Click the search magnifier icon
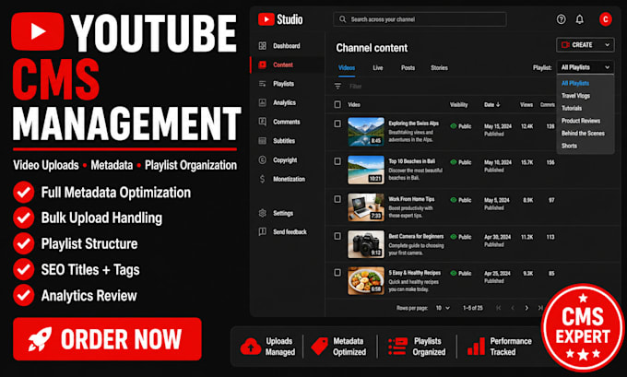This screenshot has height=377, width=627. point(342,19)
